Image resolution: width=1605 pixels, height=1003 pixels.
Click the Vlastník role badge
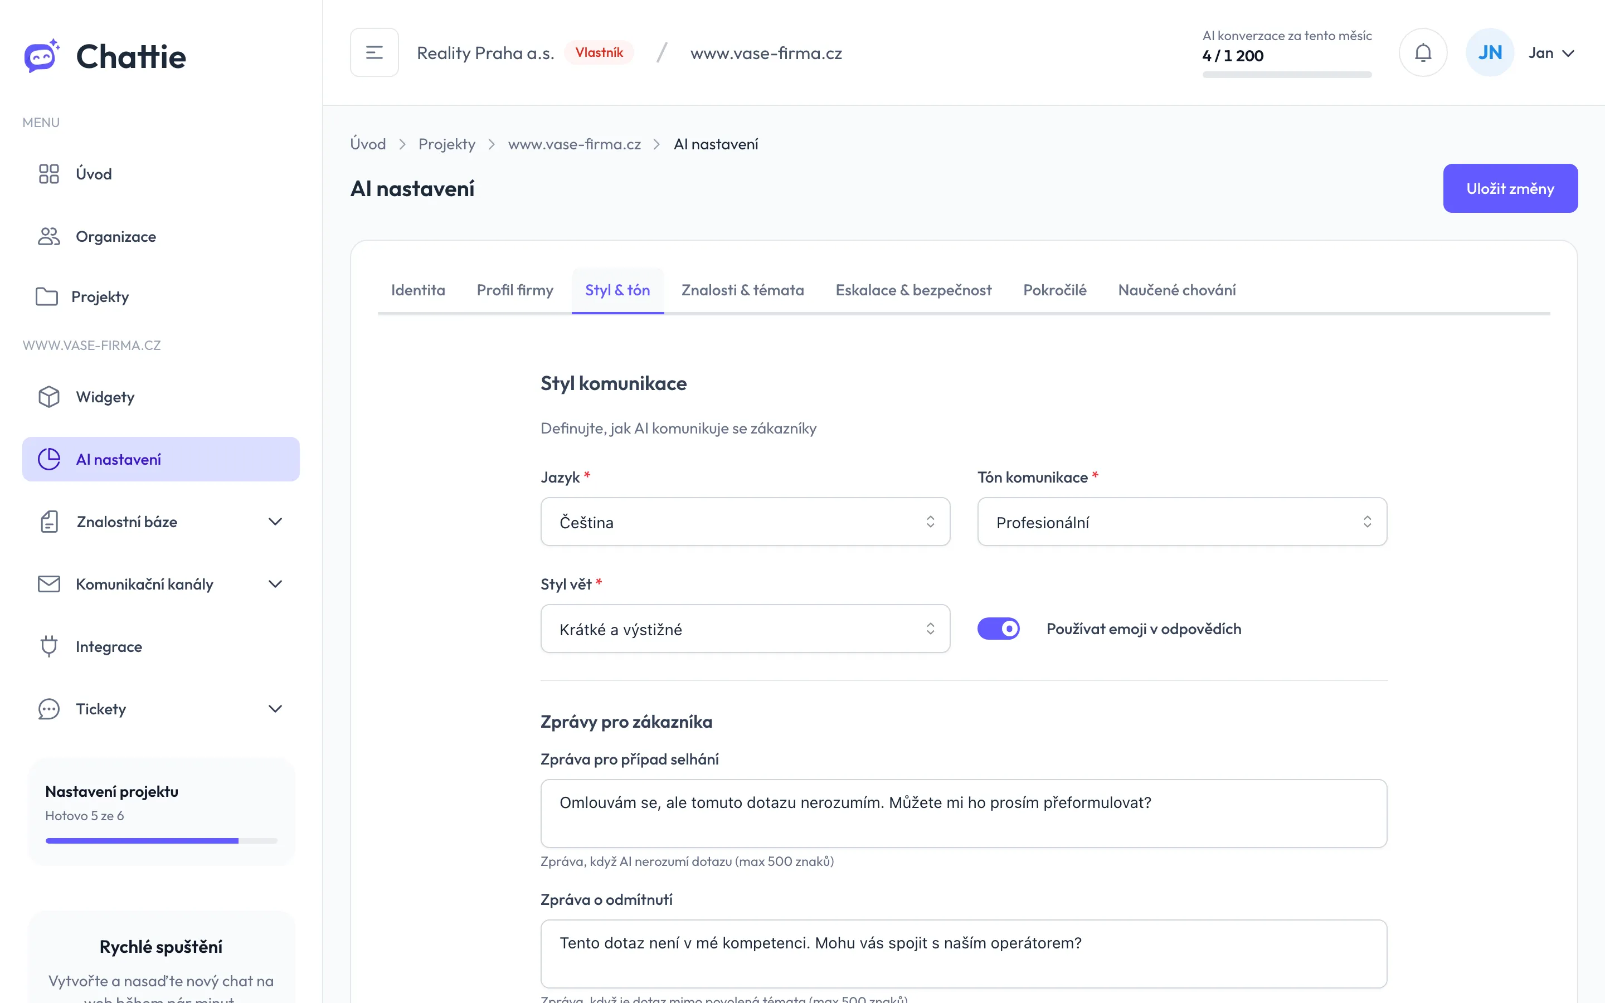[599, 52]
